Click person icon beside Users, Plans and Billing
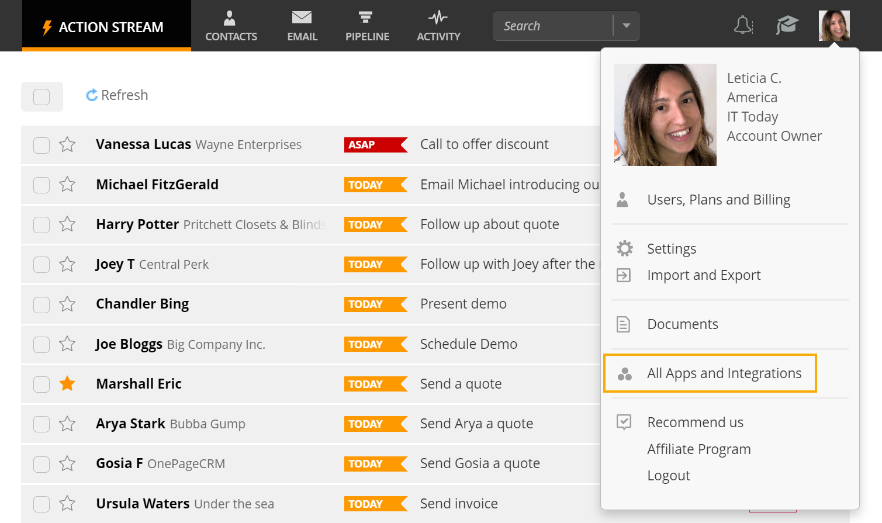 click(x=622, y=200)
